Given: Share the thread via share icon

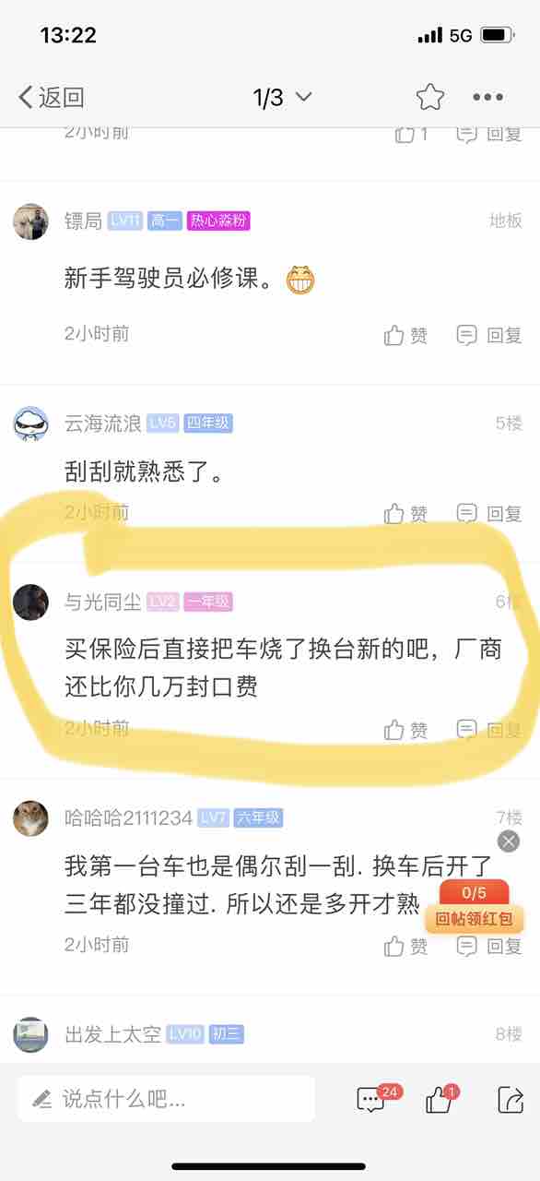Looking at the screenshot, I should coord(510,1099).
